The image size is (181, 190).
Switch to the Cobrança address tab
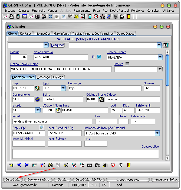coord(44,77)
